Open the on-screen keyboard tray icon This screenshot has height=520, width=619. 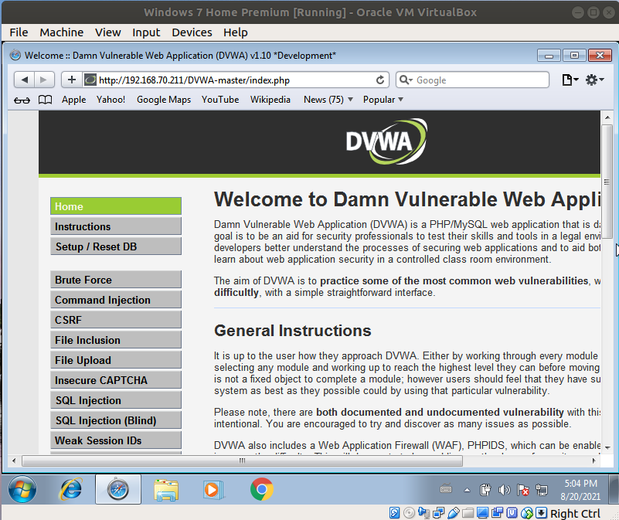tap(446, 489)
